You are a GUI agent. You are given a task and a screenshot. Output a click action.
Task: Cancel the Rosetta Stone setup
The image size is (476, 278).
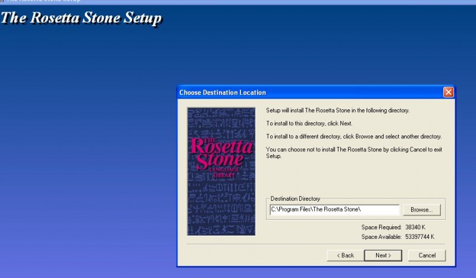pos(427,255)
